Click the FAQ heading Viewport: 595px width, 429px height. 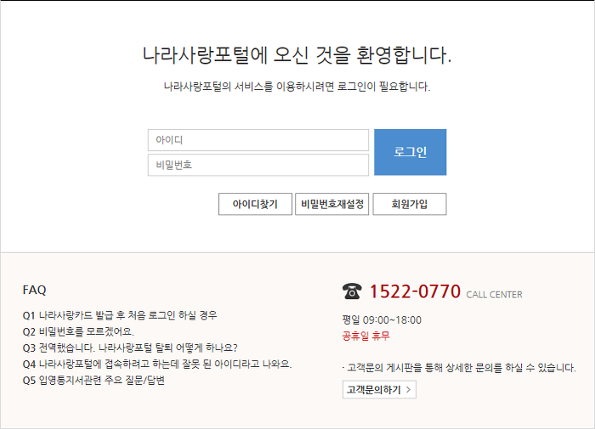tap(35, 290)
